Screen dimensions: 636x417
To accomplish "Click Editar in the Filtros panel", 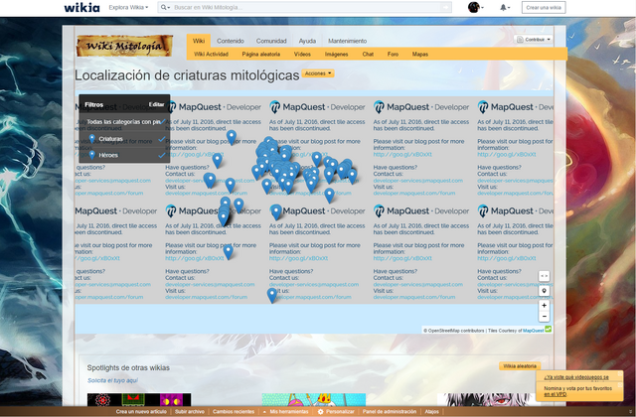I will (156, 104).
